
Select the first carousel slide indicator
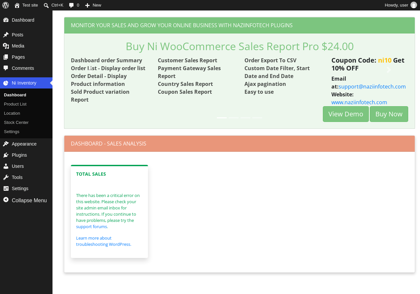(222, 118)
